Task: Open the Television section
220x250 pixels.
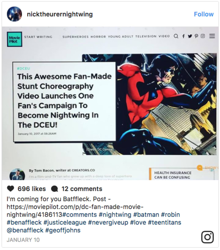Action: pos(146,36)
